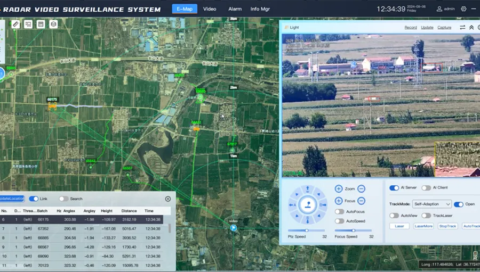Turn on the TrackLaser switch
The height and width of the screenshot is (272, 480).
(426, 216)
